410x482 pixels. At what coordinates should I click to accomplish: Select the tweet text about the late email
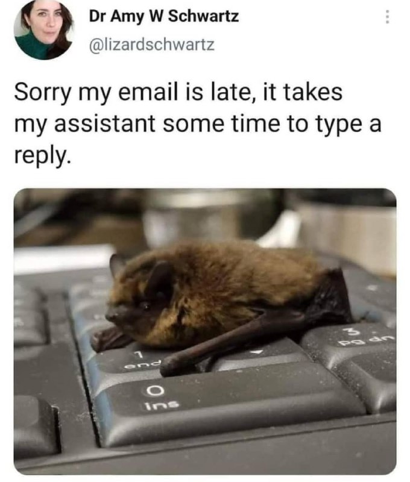pyautogui.click(x=198, y=124)
